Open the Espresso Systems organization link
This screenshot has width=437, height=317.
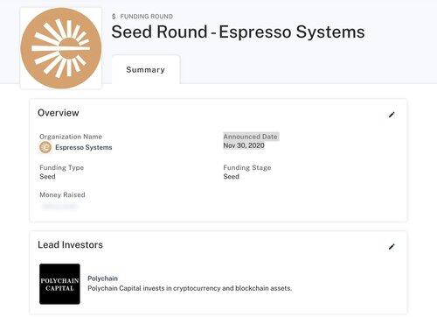[x=84, y=147]
